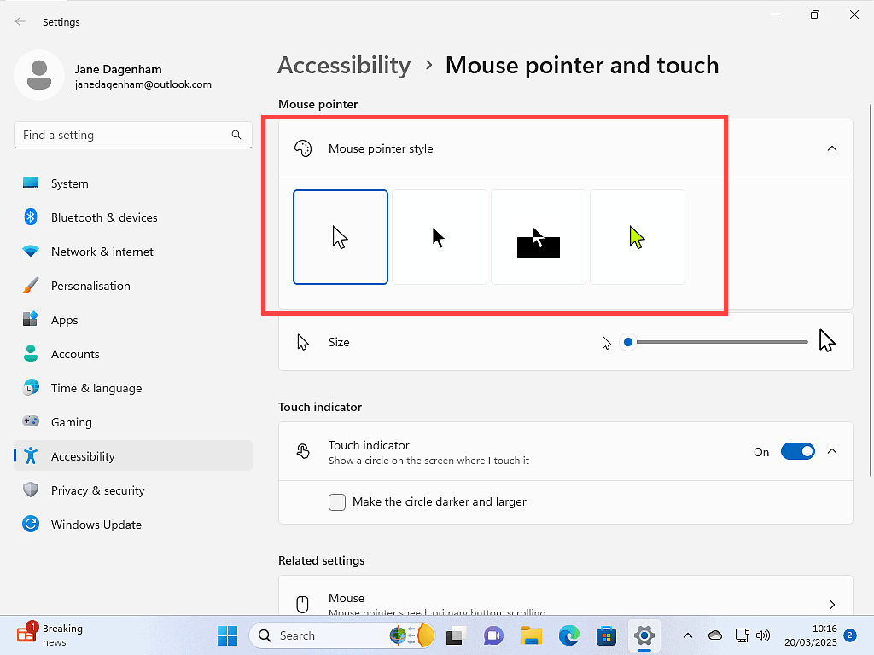The image size is (874, 655).
Task: Select the white mouse pointer style
Action: [341, 237]
